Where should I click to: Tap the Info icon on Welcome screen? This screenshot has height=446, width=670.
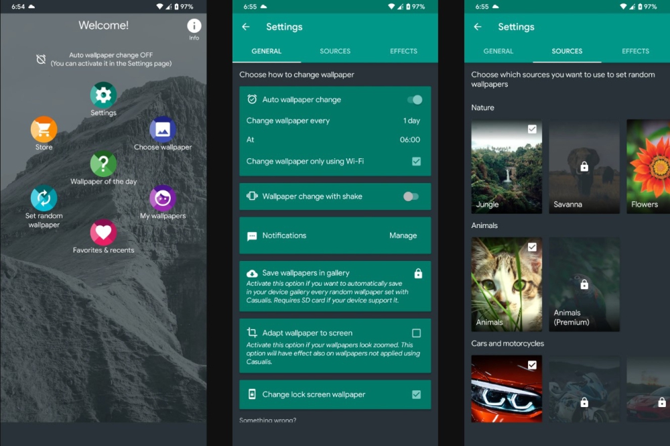(194, 27)
